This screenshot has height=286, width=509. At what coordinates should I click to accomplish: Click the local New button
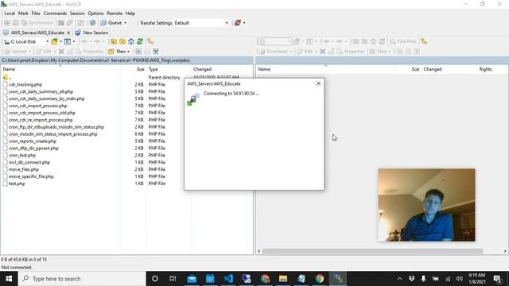(x=117, y=51)
